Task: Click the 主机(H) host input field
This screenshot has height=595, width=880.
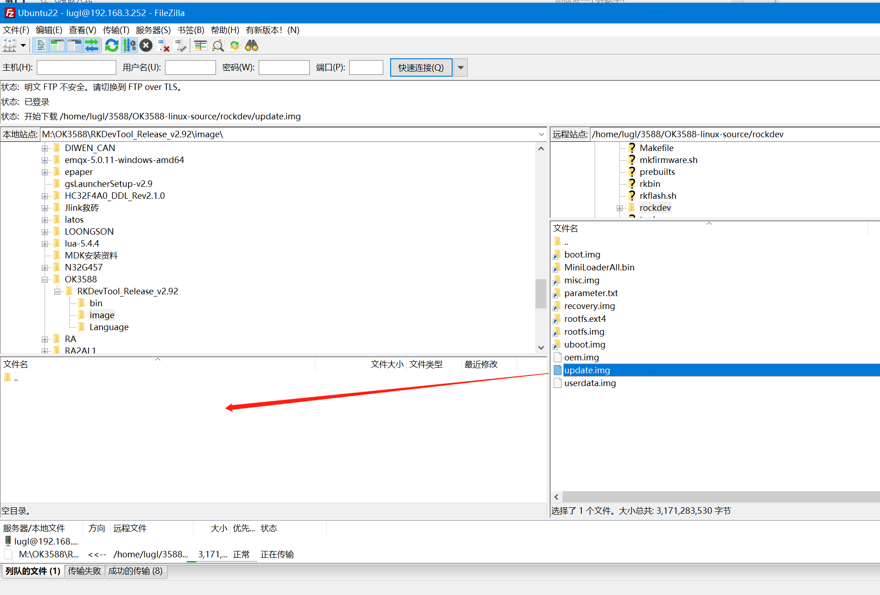Action: point(76,67)
